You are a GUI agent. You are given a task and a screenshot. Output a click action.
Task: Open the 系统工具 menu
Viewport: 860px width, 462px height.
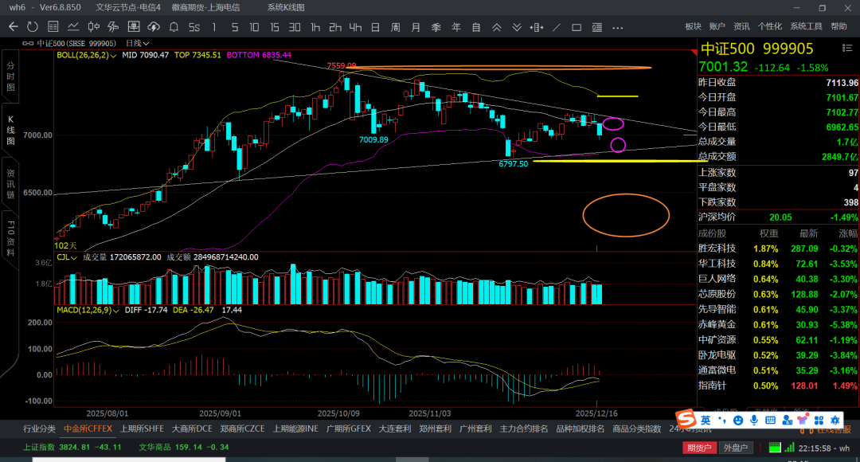(806, 26)
